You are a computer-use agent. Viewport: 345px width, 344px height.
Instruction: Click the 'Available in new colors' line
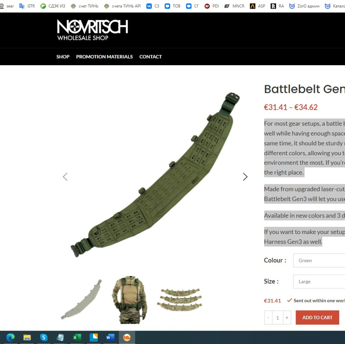[305, 215]
